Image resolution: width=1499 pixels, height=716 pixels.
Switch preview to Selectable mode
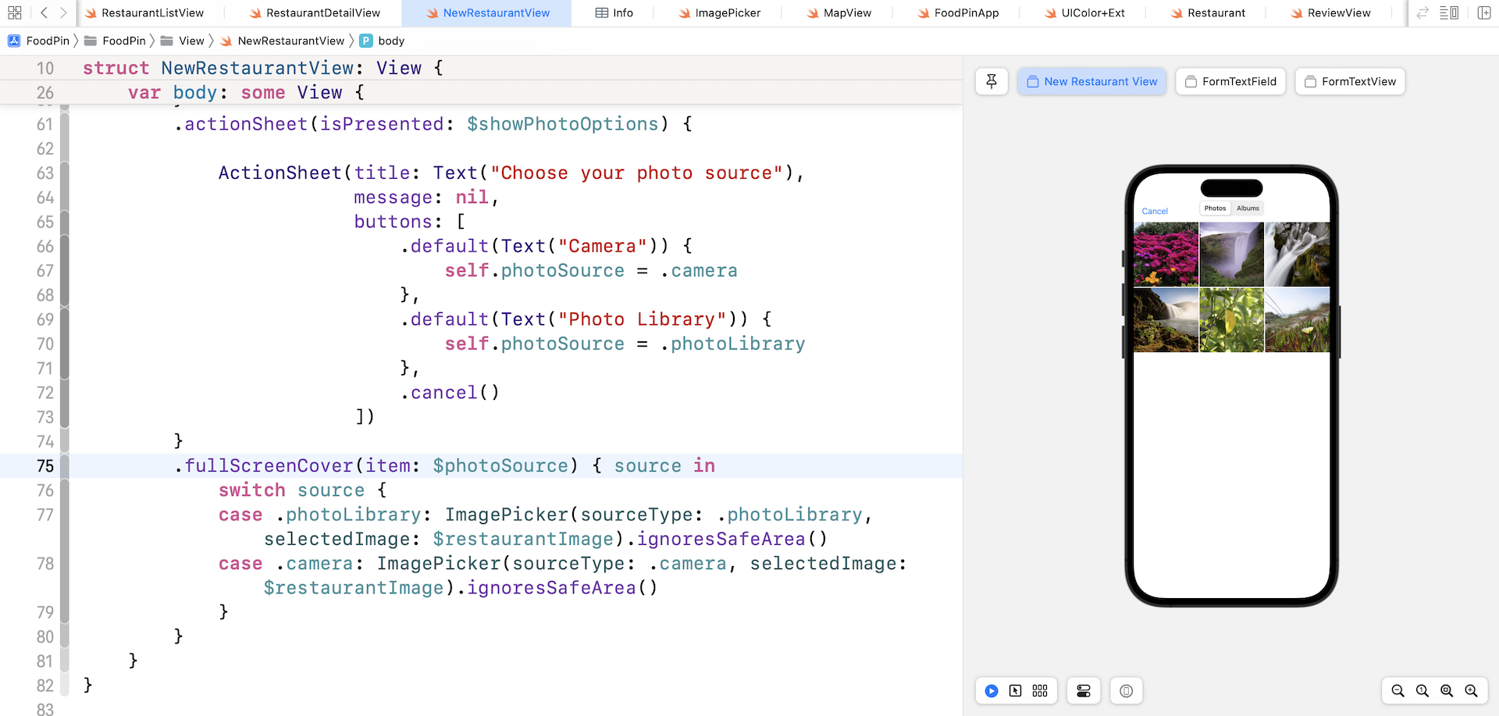pos(1015,691)
